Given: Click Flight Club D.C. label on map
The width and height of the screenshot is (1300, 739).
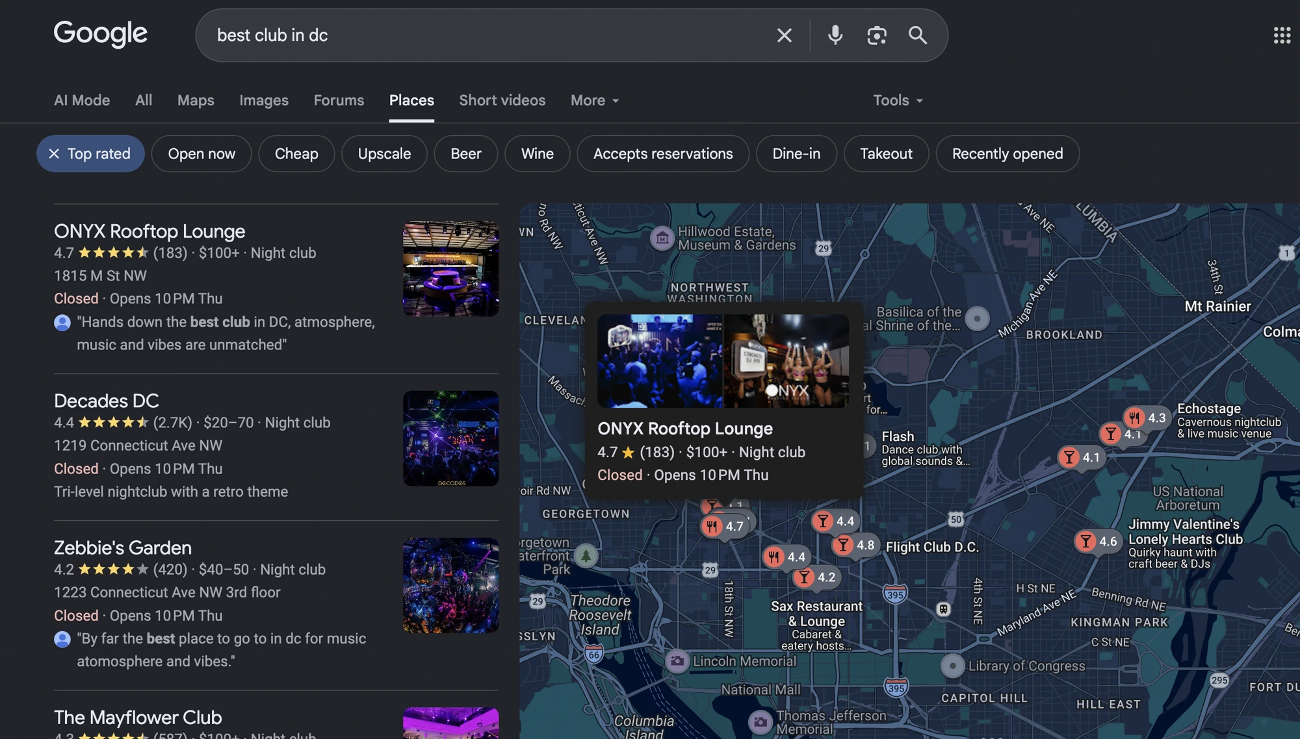Looking at the screenshot, I should coord(932,547).
